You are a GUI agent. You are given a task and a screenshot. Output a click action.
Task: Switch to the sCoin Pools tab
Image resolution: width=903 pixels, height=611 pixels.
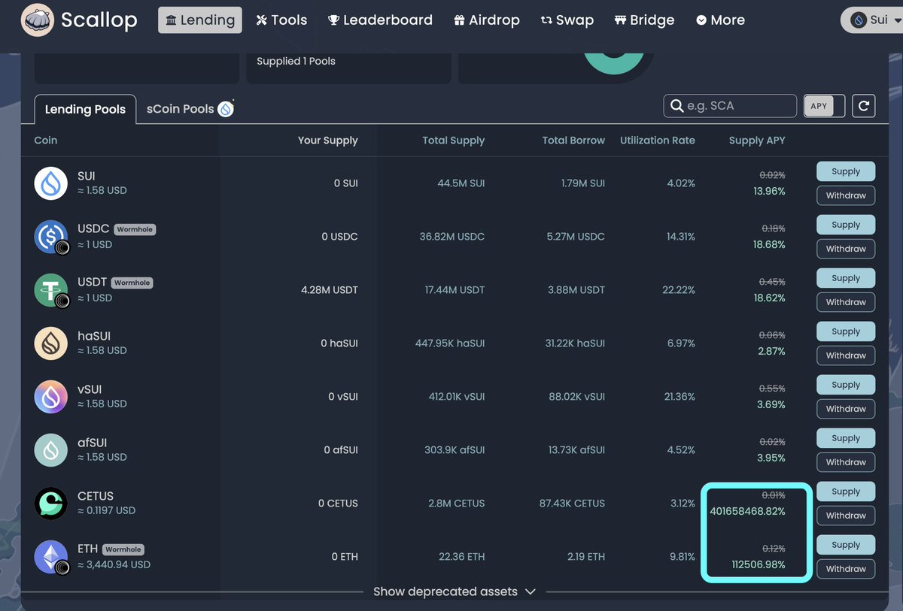pyautogui.click(x=190, y=109)
